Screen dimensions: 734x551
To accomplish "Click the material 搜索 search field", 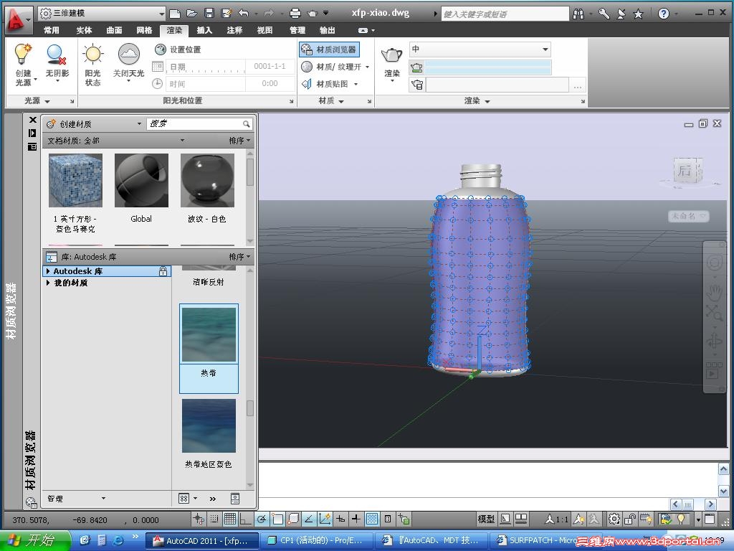I will (x=199, y=123).
